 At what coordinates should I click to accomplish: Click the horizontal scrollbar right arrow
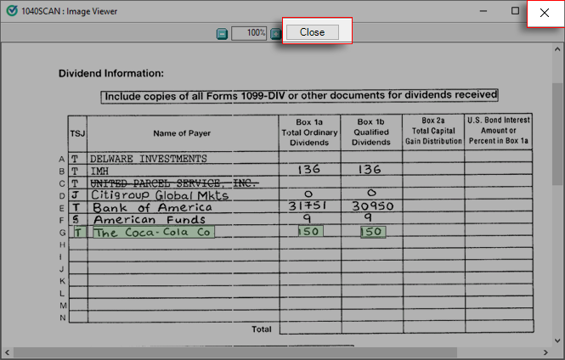(x=545, y=352)
